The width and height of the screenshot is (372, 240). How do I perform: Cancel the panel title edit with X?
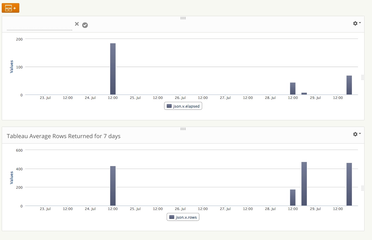point(77,24)
